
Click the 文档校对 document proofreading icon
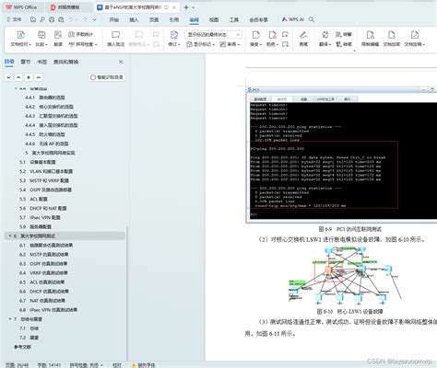(20, 35)
